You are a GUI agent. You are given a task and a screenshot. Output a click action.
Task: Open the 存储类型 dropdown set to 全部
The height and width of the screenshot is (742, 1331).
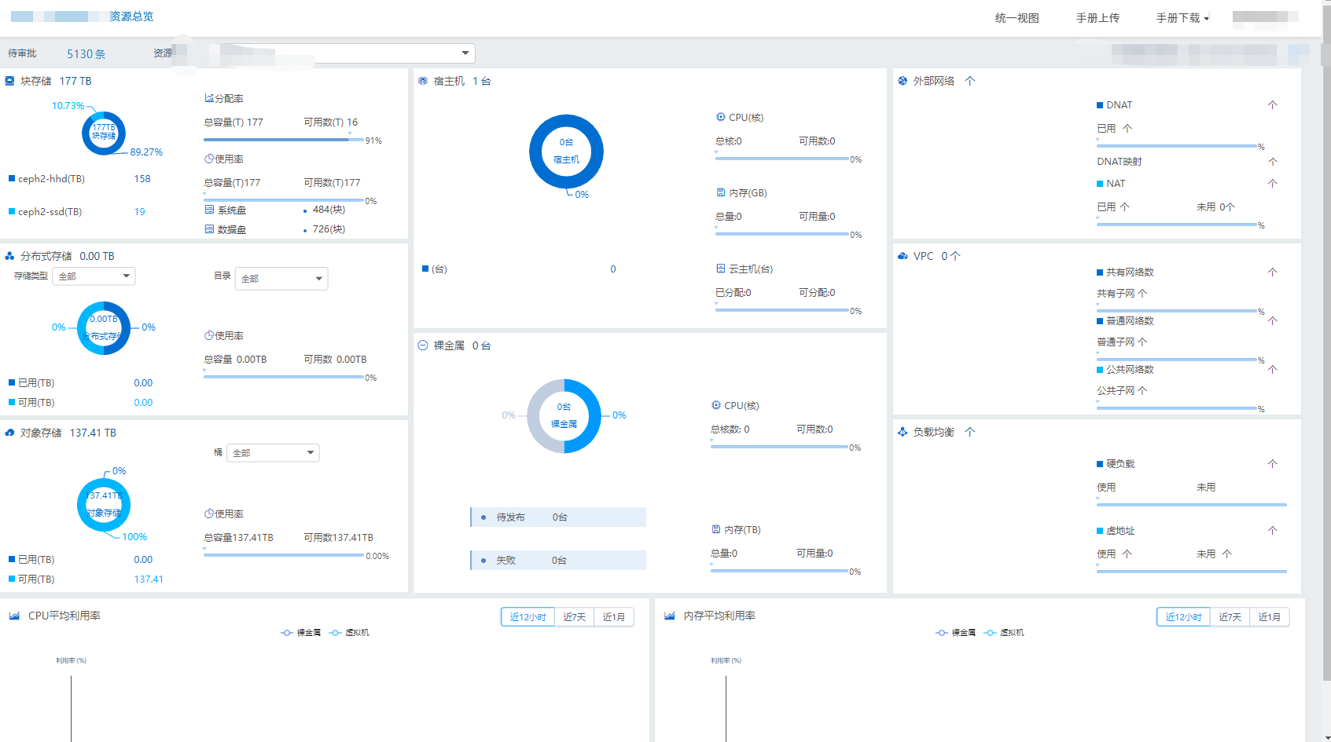coord(94,276)
